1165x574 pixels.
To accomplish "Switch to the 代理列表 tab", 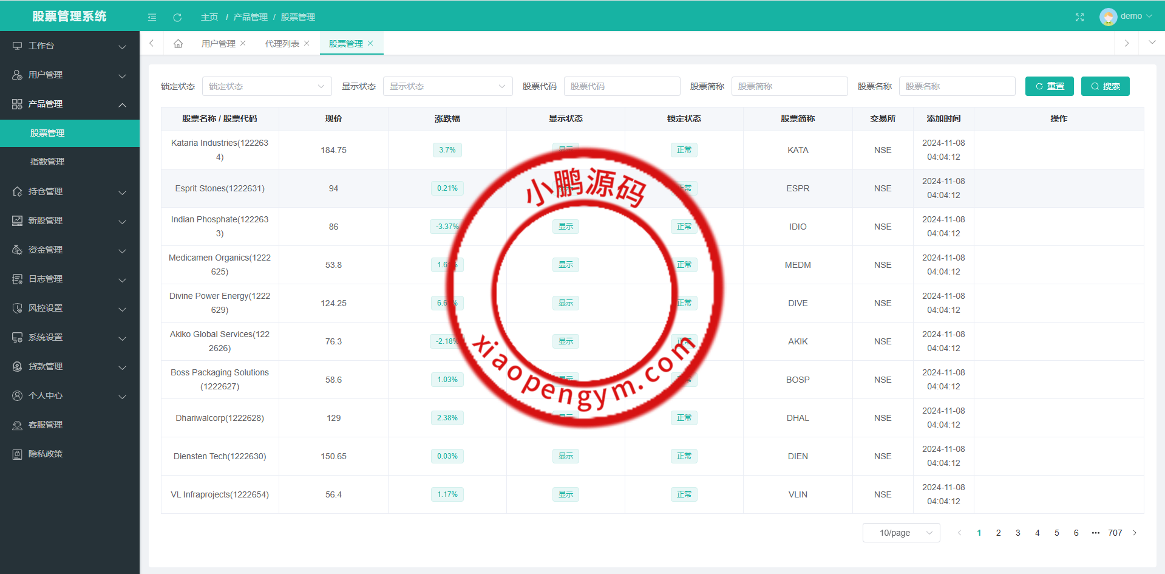I will 282,44.
